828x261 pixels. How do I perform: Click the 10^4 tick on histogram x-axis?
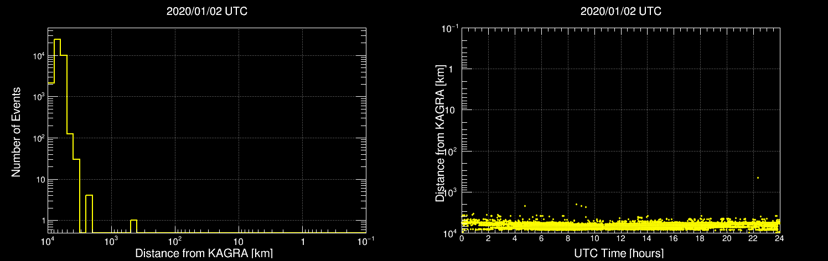48,242
